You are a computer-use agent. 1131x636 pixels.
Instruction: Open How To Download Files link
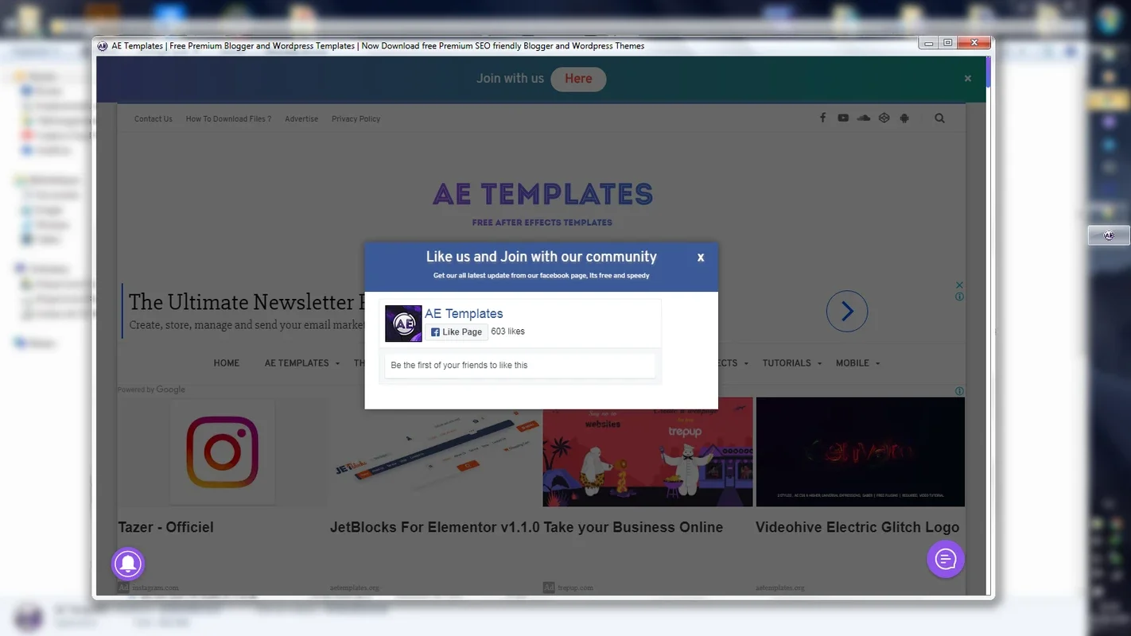(x=228, y=119)
